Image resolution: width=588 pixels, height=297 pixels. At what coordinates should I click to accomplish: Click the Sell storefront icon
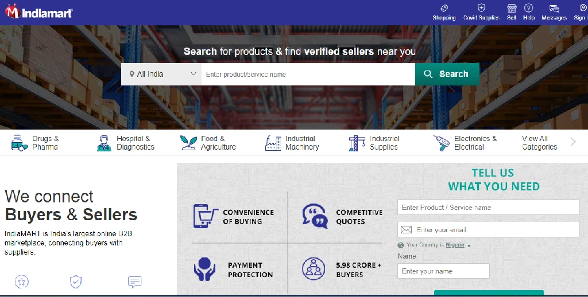click(x=512, y=8)
